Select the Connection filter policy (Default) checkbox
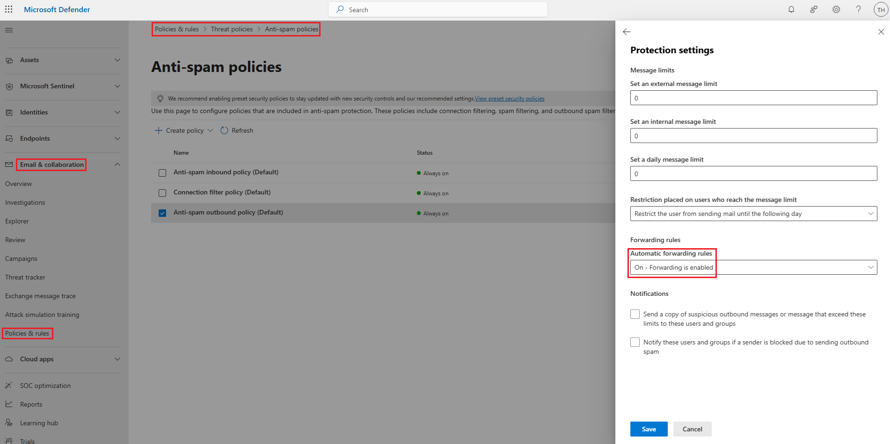Screen dimensions: 890x444 click(x=162, y=193)
